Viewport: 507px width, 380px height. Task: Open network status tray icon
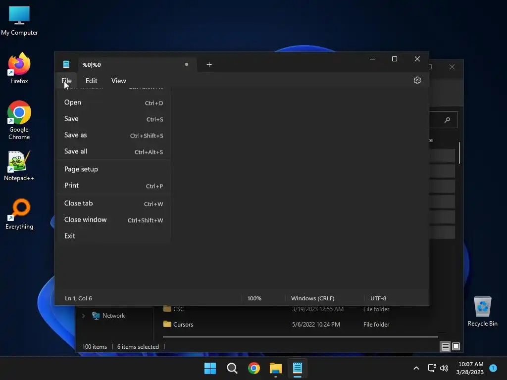pos(432,368)
